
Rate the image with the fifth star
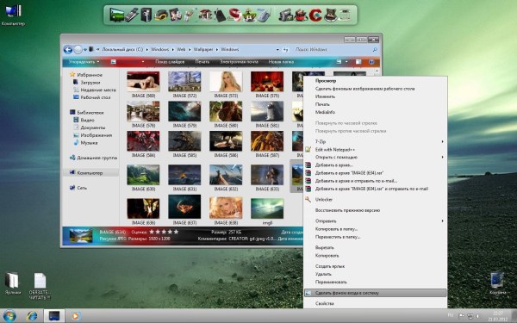[x=176, y=232]
